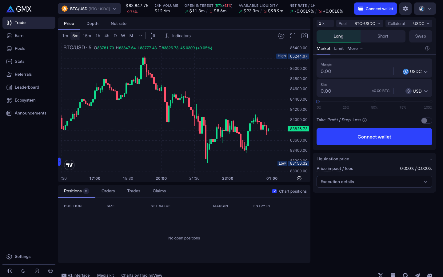Screen dimensions: 443x277
Task: Open the Collateral USDC dropdown
Action: [x=409, y=23]
